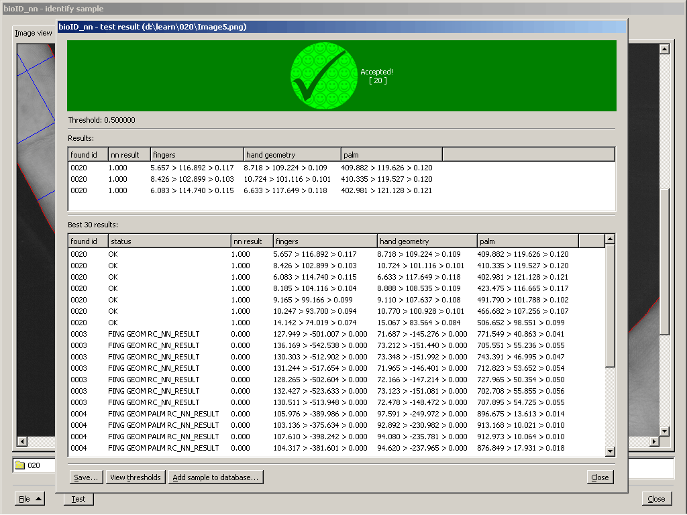Screen dimensions: 687x515
Task: Open View thresholds
Action: point(136,477)
